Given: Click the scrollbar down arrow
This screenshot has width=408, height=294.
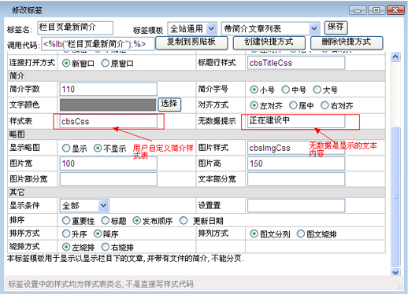Looking at the screenshot, I should point(395,272).
